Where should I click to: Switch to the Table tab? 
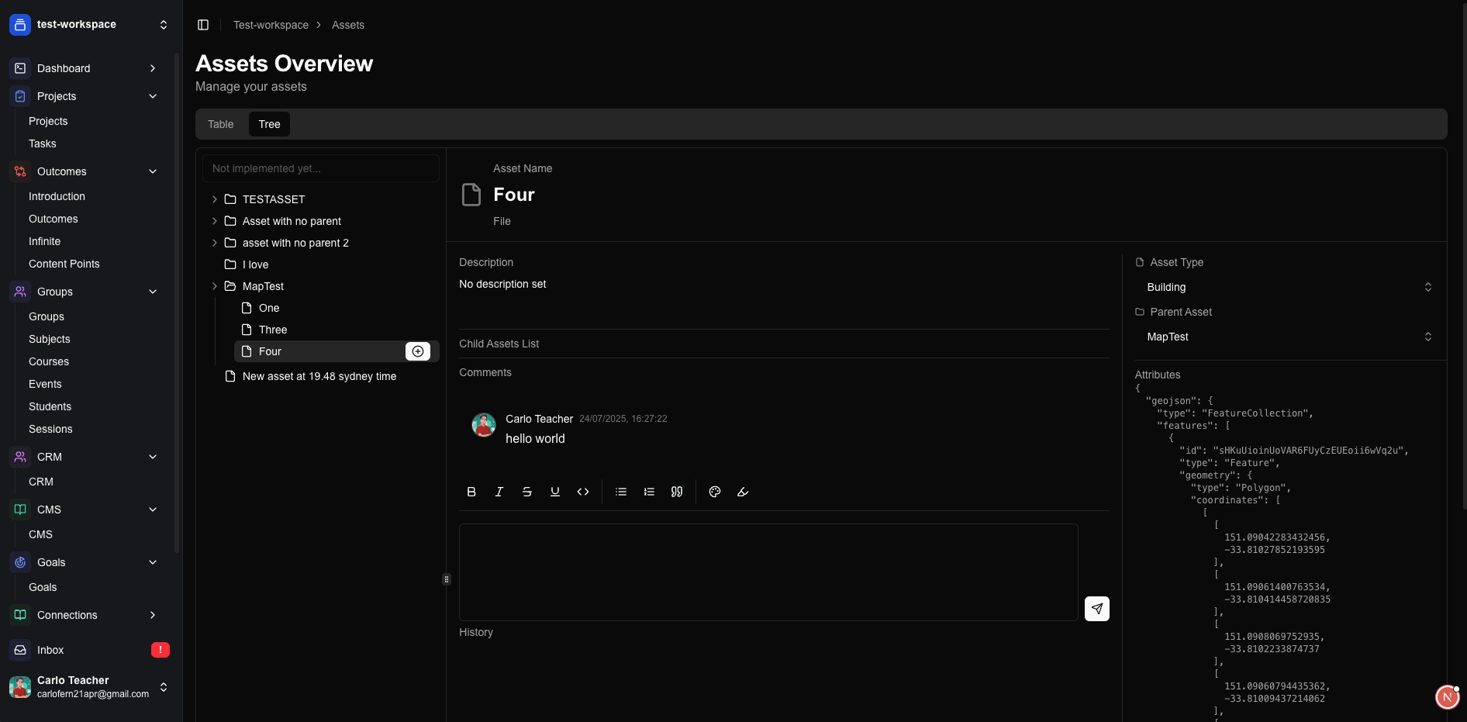click(220, 124)
